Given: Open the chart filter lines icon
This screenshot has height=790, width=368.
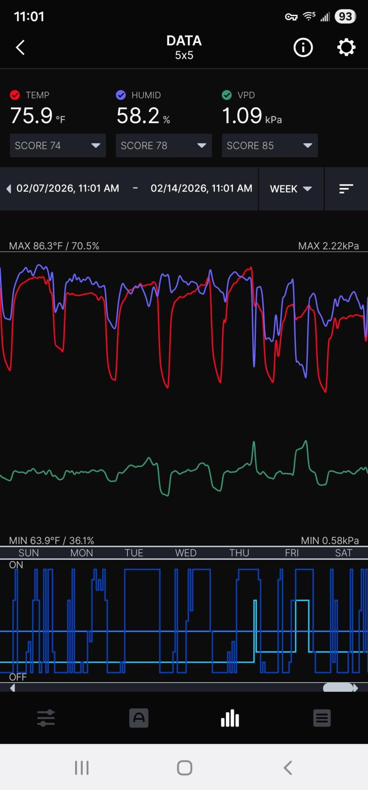Looking at the screenshot, I should 346,189.
